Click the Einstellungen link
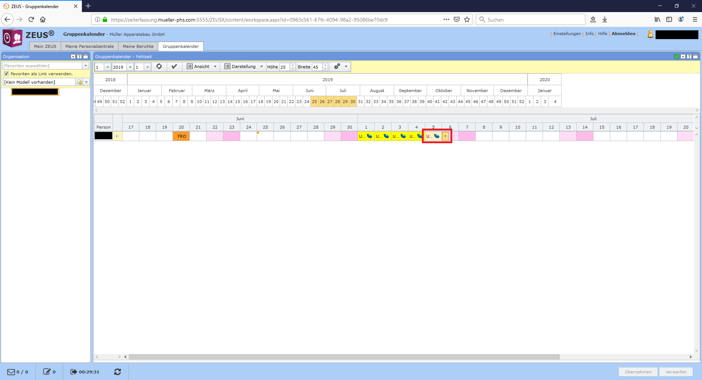Image resolution: width=702 pixels, height=380 pixels. pyautogui.click(x=567, y=34)
